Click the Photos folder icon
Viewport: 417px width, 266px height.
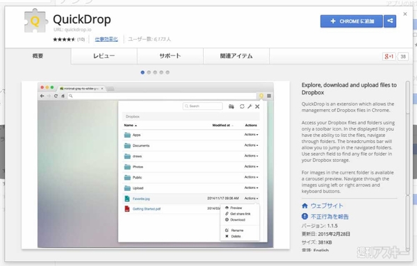point(127,167)
